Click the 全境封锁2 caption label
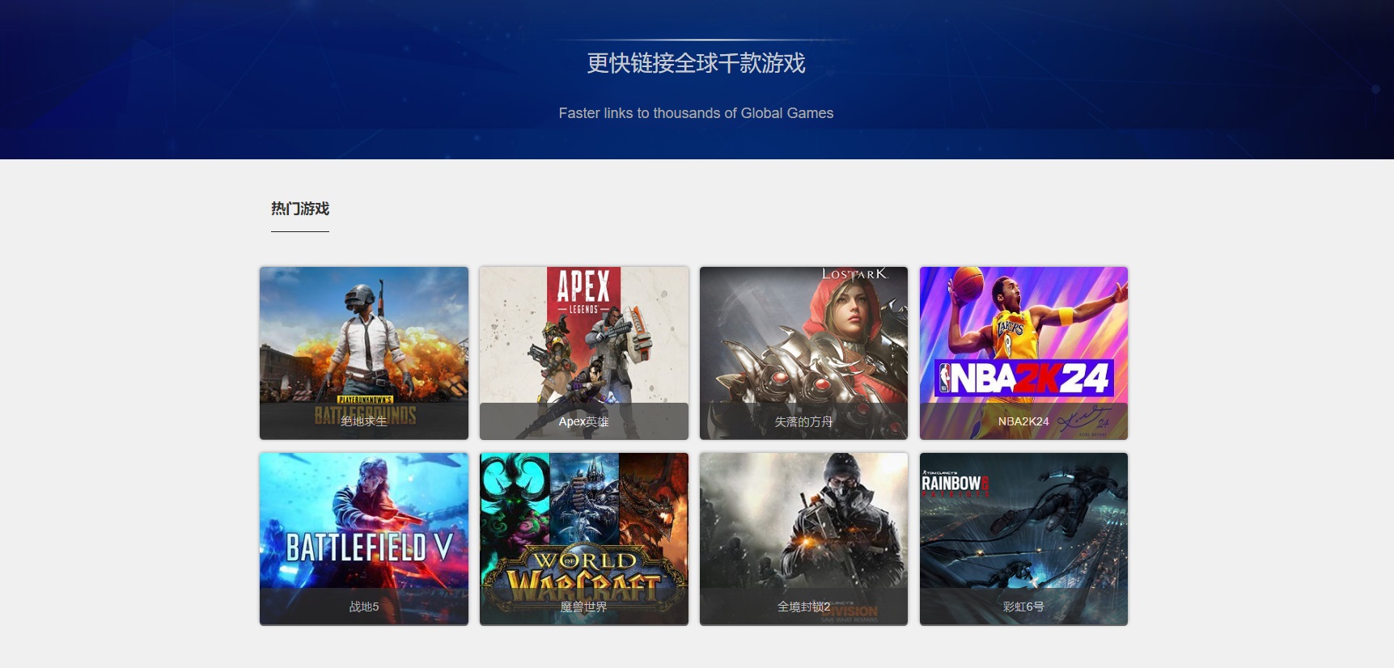 click(803, 607)
